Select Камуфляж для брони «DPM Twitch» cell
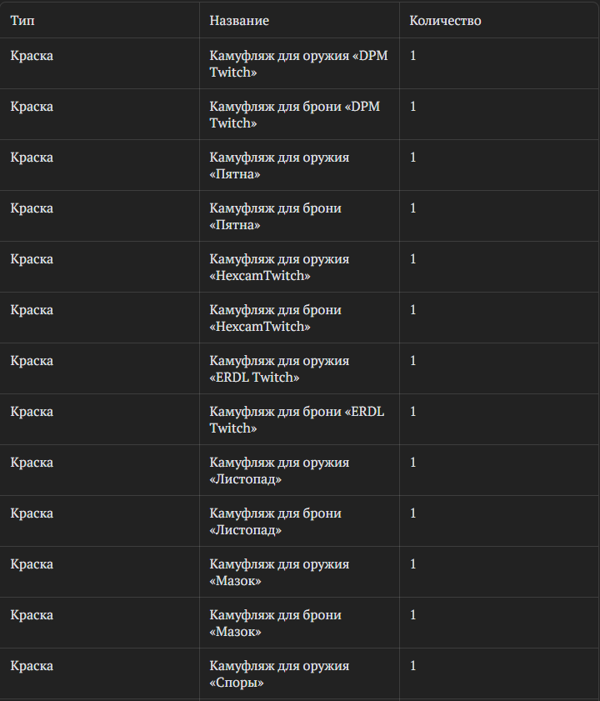The image size is (600, 701). click(295, 114)
